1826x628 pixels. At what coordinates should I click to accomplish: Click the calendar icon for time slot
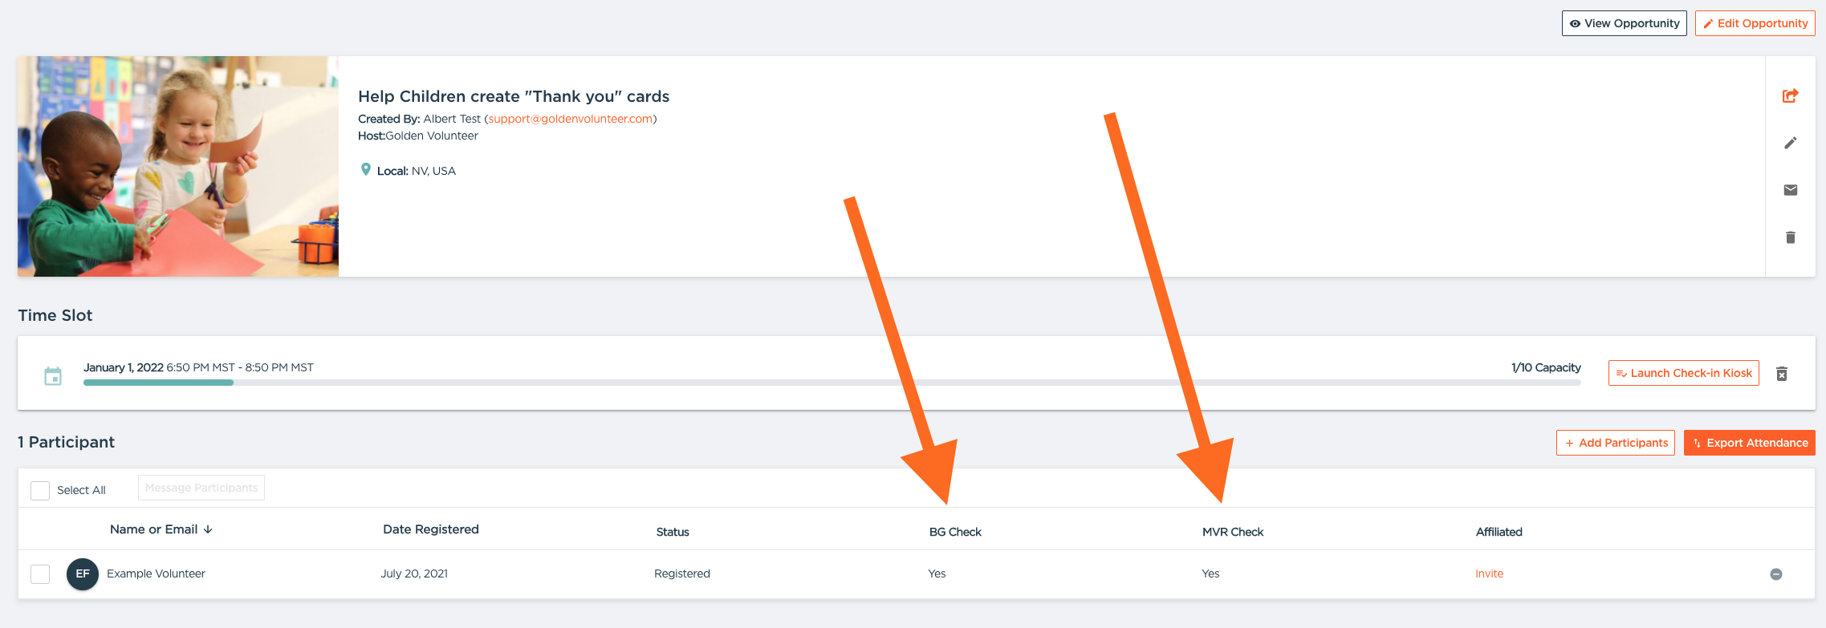point(53,376)
